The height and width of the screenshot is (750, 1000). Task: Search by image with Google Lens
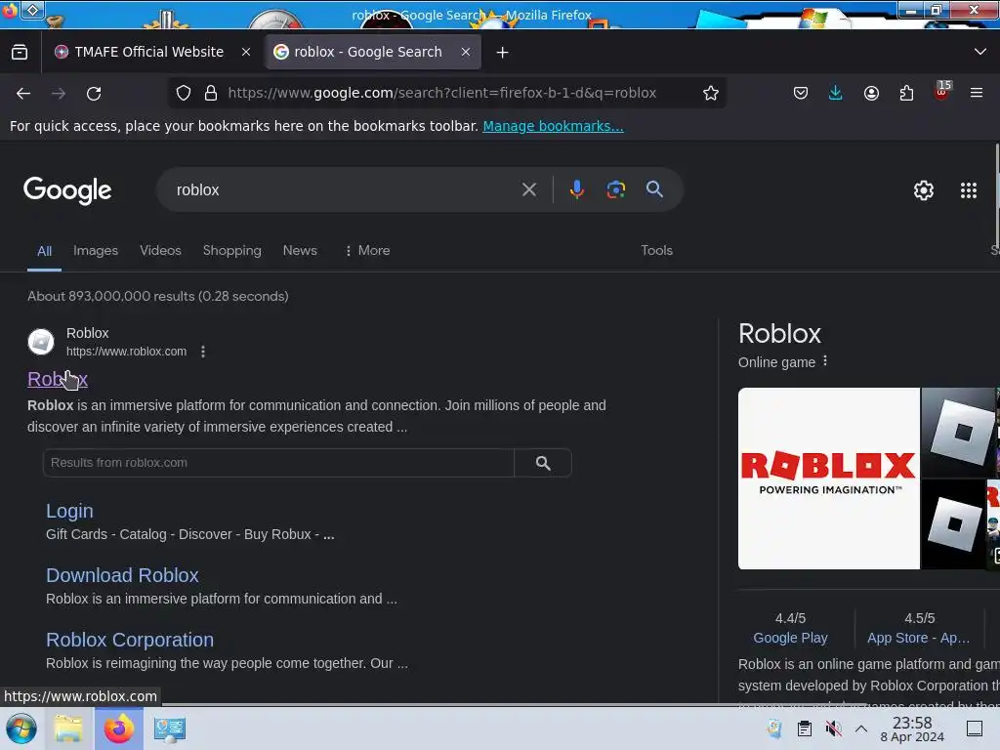pyautogui.click(x=615, y=189)
